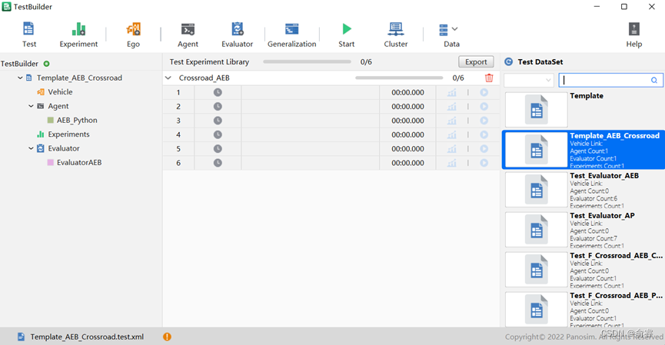Click the clock status icon in row 4
The height and width of the screenshot is (345, 665).
[x=218, y=134]
